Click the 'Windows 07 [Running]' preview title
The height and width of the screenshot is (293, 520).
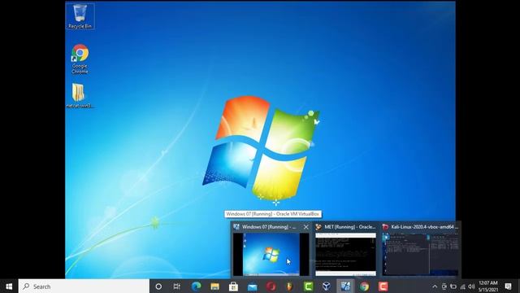(269, 227)
